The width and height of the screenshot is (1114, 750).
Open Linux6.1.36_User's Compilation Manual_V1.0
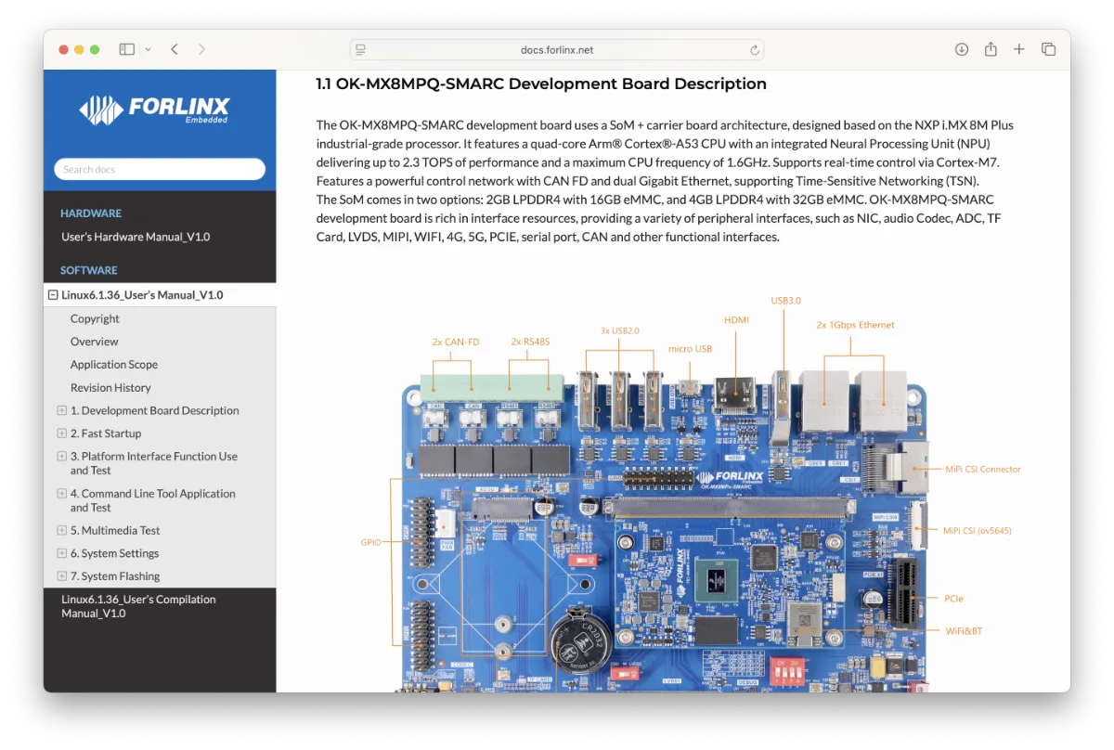click(x=138, y=606)
